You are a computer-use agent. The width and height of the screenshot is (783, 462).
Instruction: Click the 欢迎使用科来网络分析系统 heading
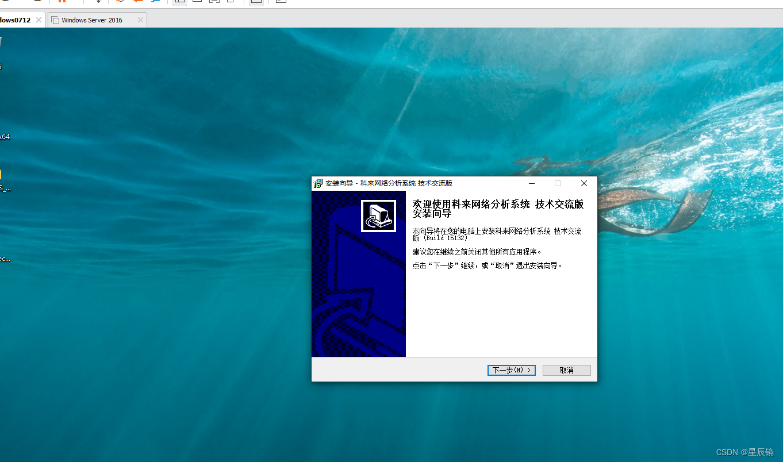tap(498, 209)
